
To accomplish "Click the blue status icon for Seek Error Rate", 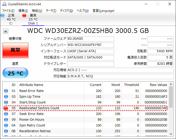I will 6,114.
